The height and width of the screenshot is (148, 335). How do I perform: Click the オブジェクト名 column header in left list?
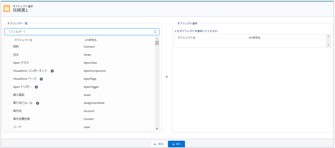point(23,40)
